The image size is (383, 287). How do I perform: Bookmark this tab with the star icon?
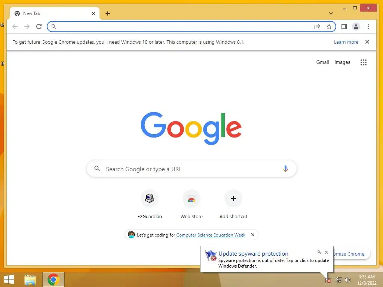329,27
